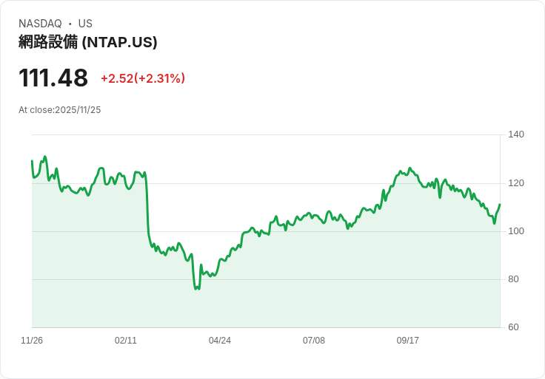The width and height of the screenshot is (545, 379).
Task: Select the 140 y-axis label
Action: tap(516, 134)
